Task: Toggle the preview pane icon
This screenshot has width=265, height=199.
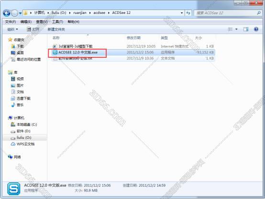Action: point(246,29)
